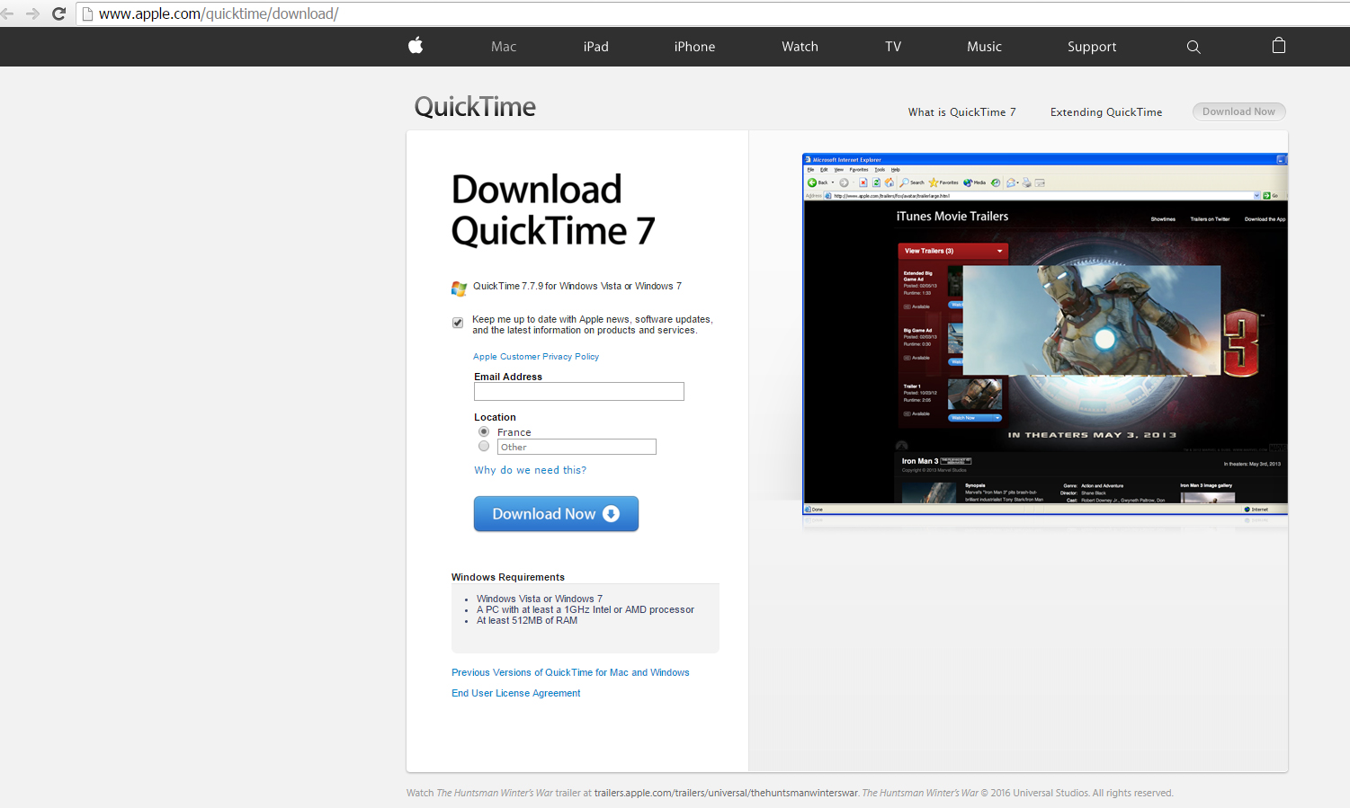Open the search magnifier icon
This screenshot has height=808, width=1350.
(x=1194, y=47)
